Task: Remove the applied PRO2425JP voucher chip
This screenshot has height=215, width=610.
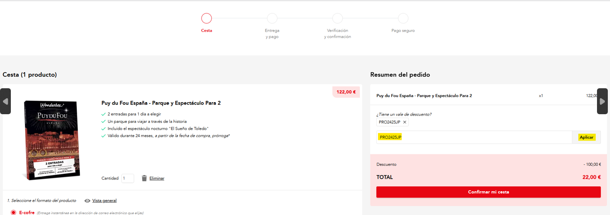Action: [x=405, y=122]
